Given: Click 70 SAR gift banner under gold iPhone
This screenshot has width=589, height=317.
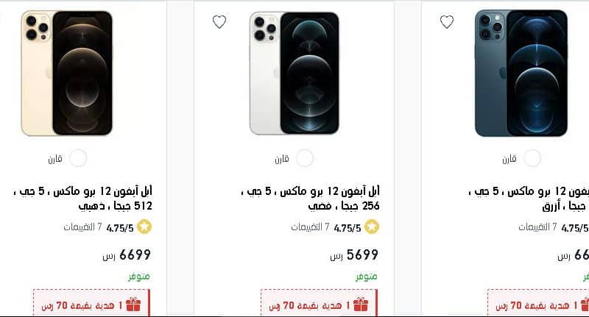Looking at the screenshot, I should 91,303.
